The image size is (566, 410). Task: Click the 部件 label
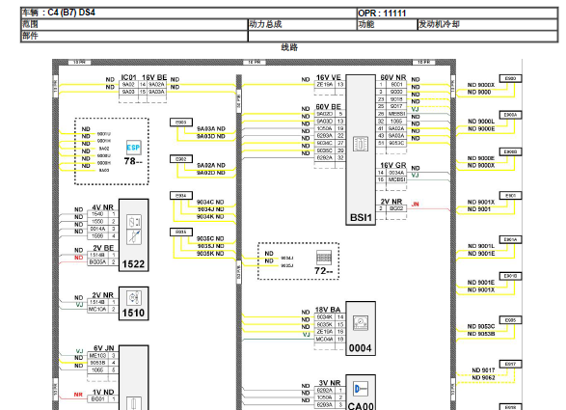tap(30, 36)
